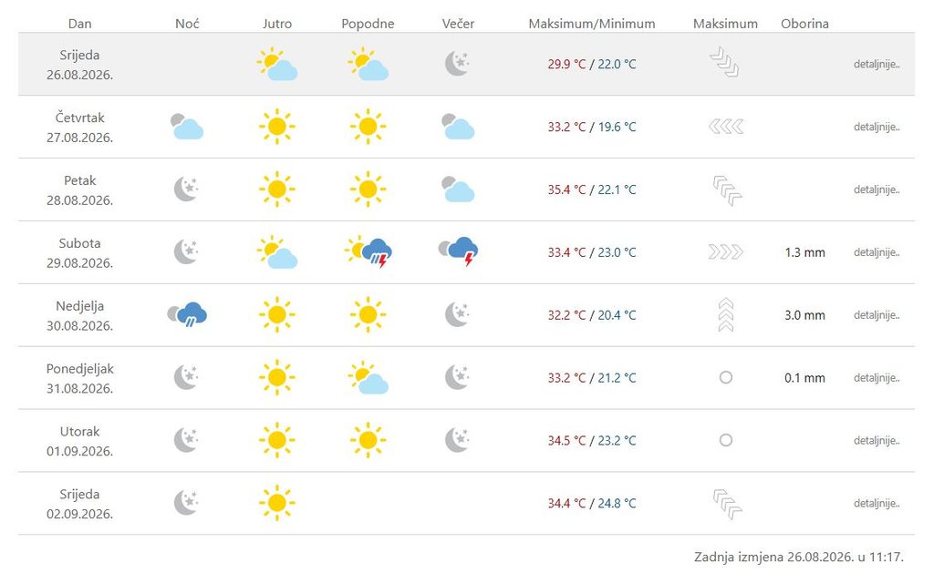Click Sunday upward wind arrows icon
Screen dimensions: 934x573
tap(725, 315)
